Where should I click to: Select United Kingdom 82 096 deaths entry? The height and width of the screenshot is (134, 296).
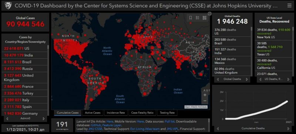[232, 71]
